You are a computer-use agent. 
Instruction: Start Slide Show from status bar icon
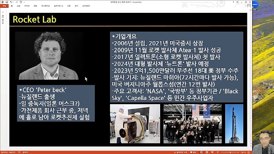217,152
